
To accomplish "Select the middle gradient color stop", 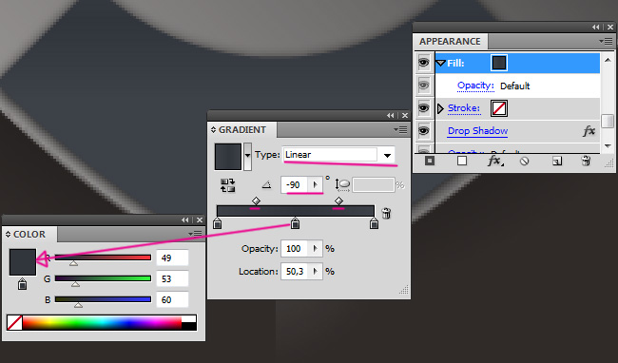I will (x=295, y=223).
